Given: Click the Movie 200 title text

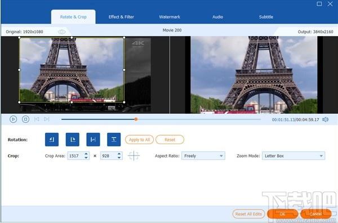Looking at the screenshot, I should [x=172, y=30].
